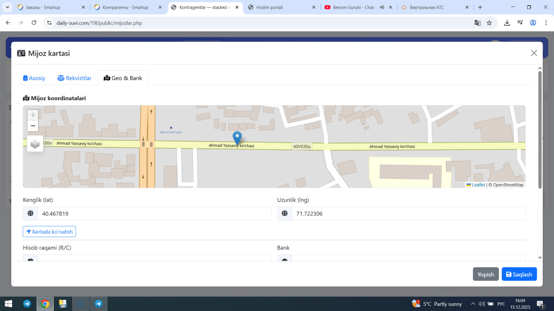
Task: Zoom in on the customer map
Action: click(33, 115)
